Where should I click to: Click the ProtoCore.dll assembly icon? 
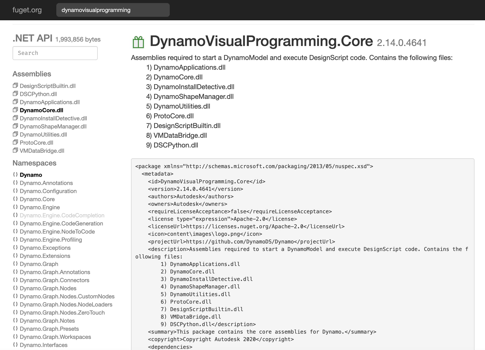[15, 142]
